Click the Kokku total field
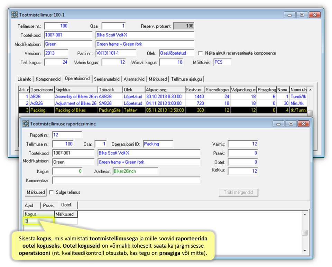This screenshot has height=267, width=332. pos(243,171)
